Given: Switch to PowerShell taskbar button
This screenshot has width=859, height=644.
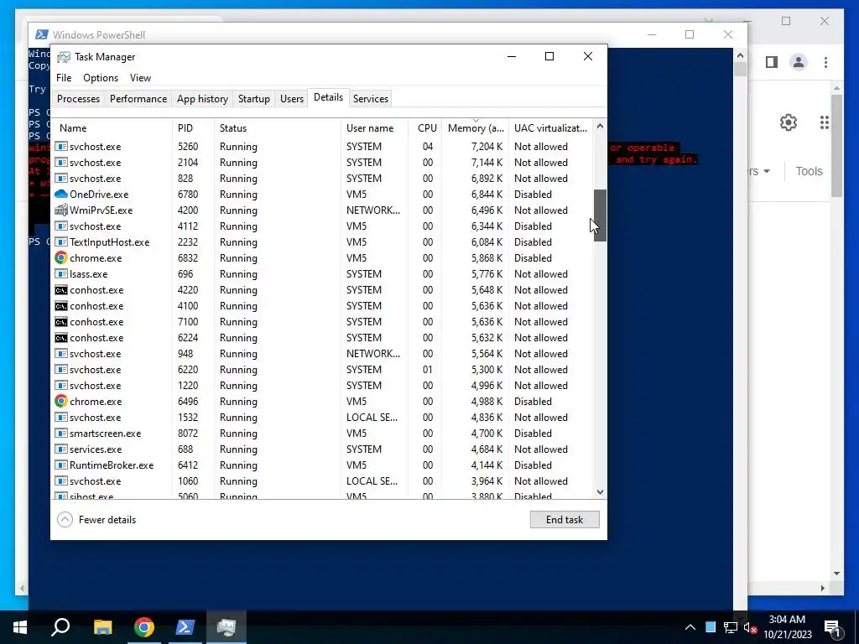Looking at the screenshot, I should click(x=185, y=627).
